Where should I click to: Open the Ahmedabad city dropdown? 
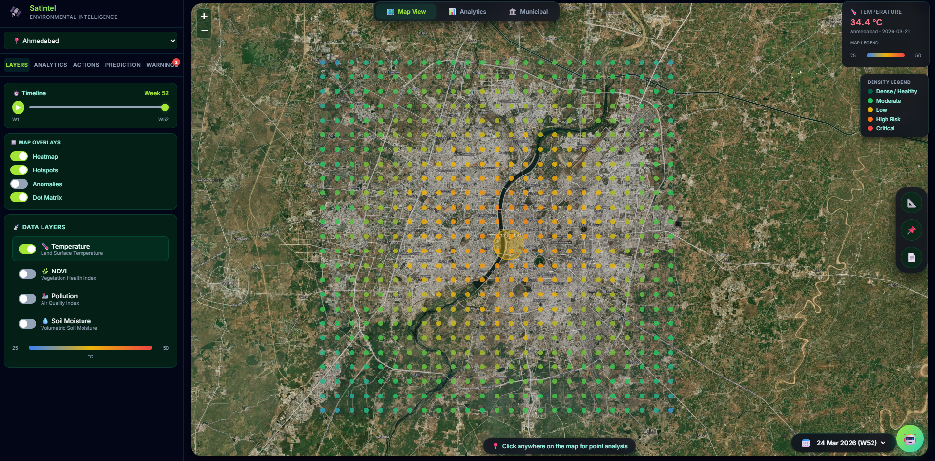click(90, 41)
